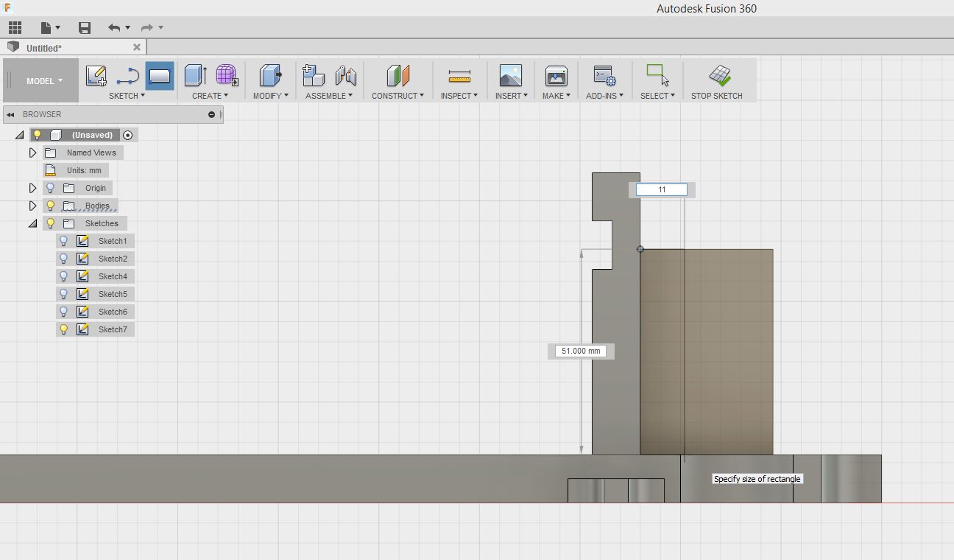Toggle visibility of the Bodies folder

(50, 206)
